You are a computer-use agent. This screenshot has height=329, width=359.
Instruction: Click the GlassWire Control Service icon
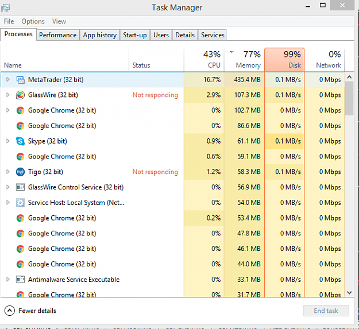pyautogui.click(x=20, y=187)
